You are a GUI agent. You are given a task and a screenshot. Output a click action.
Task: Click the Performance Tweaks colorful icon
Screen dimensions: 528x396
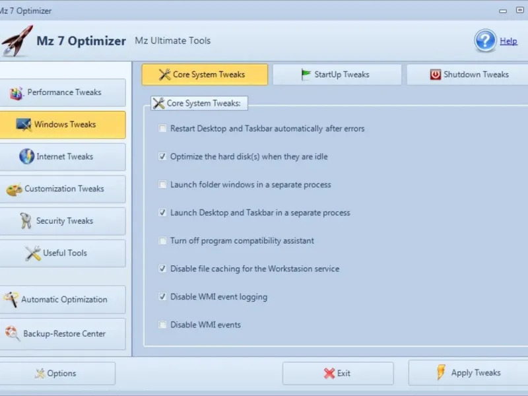(x=16, y=93)
